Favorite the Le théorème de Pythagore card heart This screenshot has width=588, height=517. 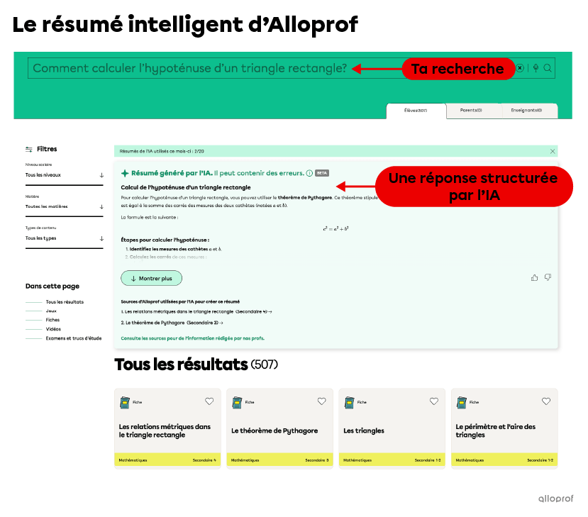pyautogui.click(x=322, y=401)
